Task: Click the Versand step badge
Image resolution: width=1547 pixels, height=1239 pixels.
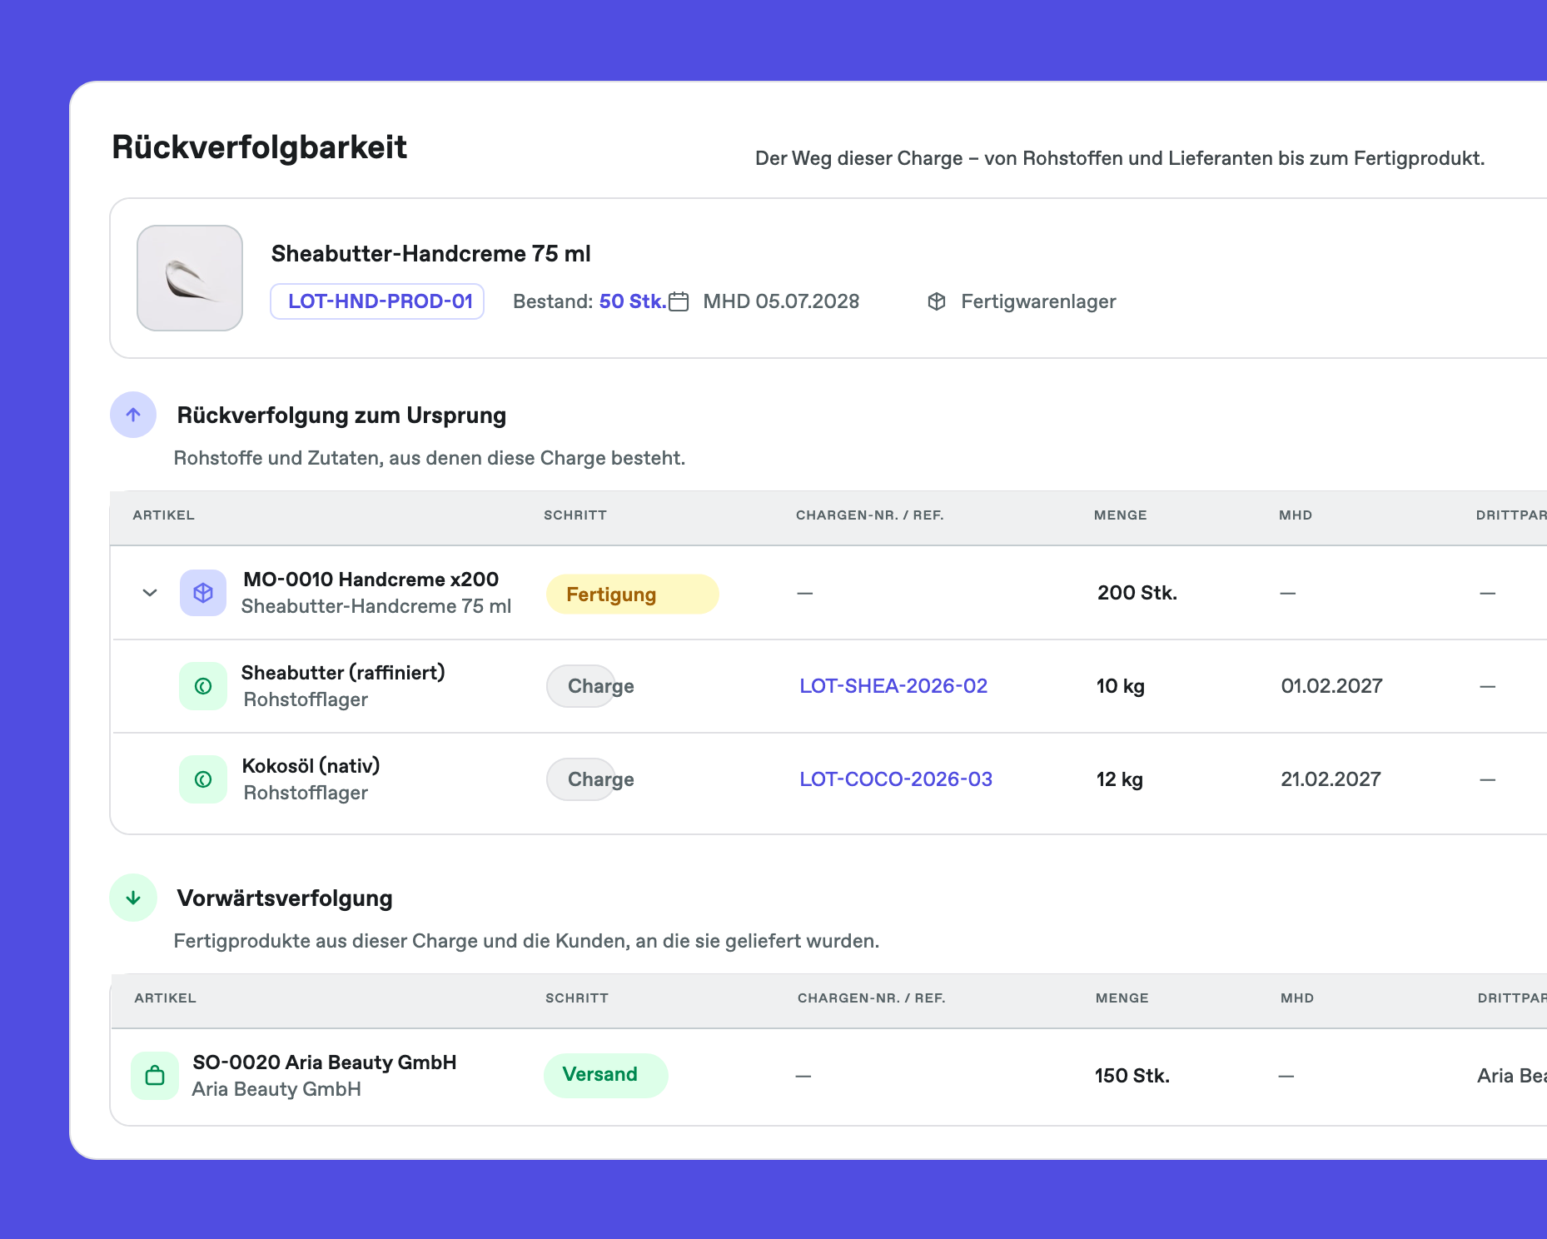Action: coord(605,1075)
